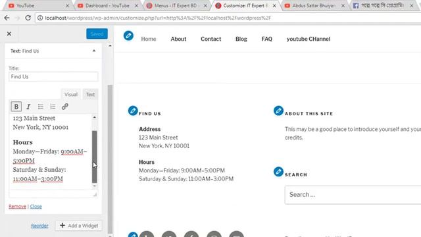Add a Widget button

79,225
